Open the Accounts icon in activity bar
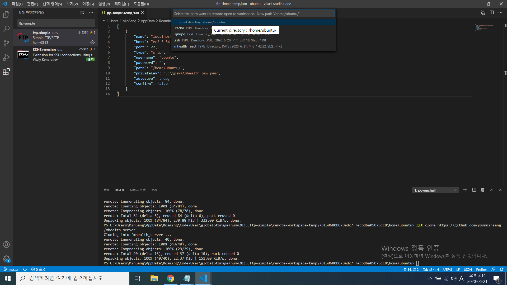 coord(6,245)
